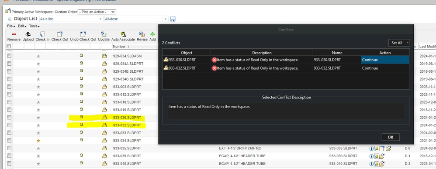Viewport: 436px width, 169px height.
Task: Click the gray star in 933-003.SLDPRT row
Action: tap(38, 87)
